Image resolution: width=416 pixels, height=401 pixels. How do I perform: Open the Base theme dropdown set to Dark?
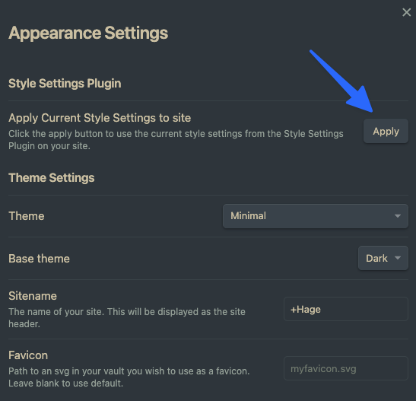coord(383,258)
